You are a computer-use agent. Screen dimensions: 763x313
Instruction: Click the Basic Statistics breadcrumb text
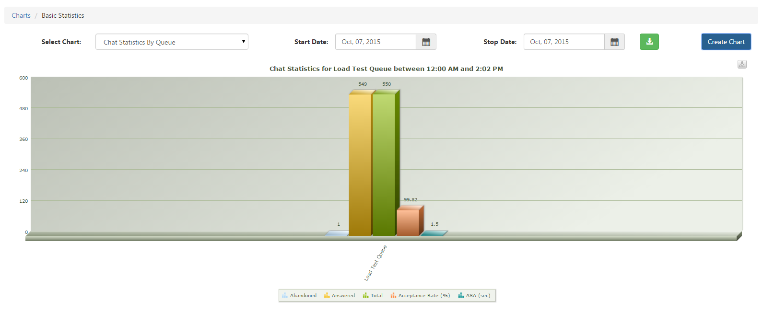[x=63, y=15]
